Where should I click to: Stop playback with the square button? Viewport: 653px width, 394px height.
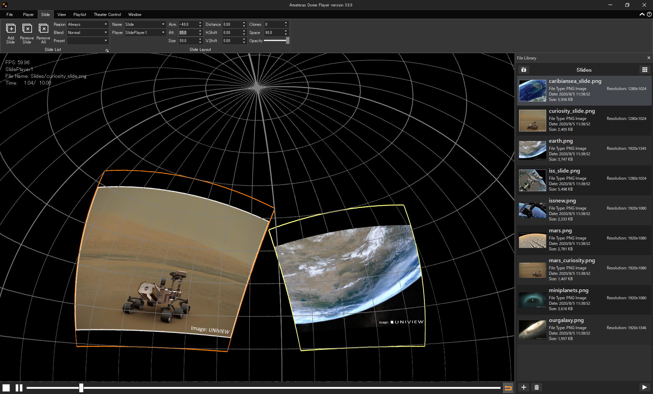(x=6, y=388)
